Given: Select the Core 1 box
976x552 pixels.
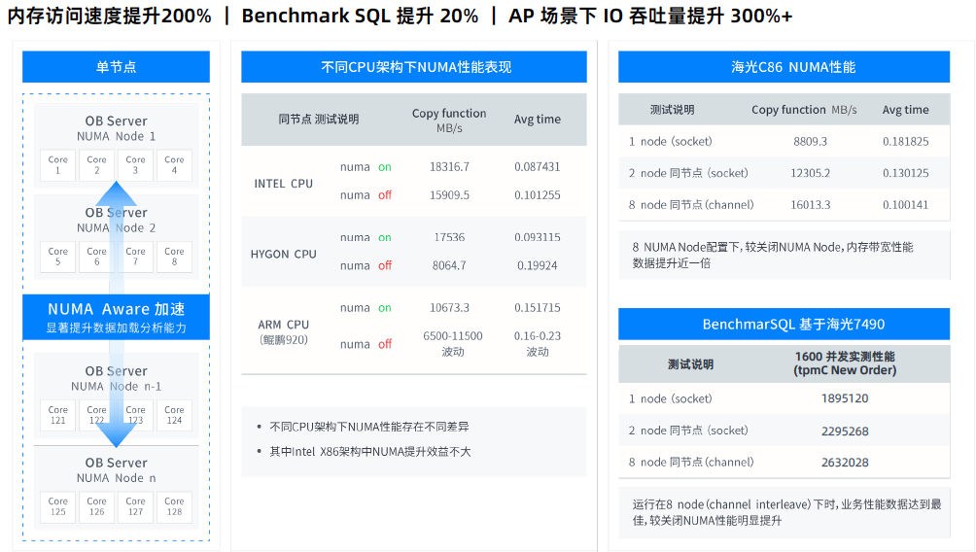Looking at the screenshot, I should click(x=58, y=165).
